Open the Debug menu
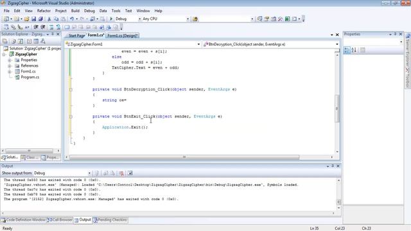 click(x=89, y=11)
